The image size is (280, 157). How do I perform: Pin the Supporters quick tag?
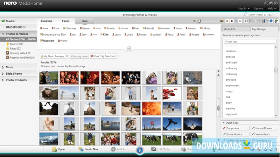(x=224, y=128)
